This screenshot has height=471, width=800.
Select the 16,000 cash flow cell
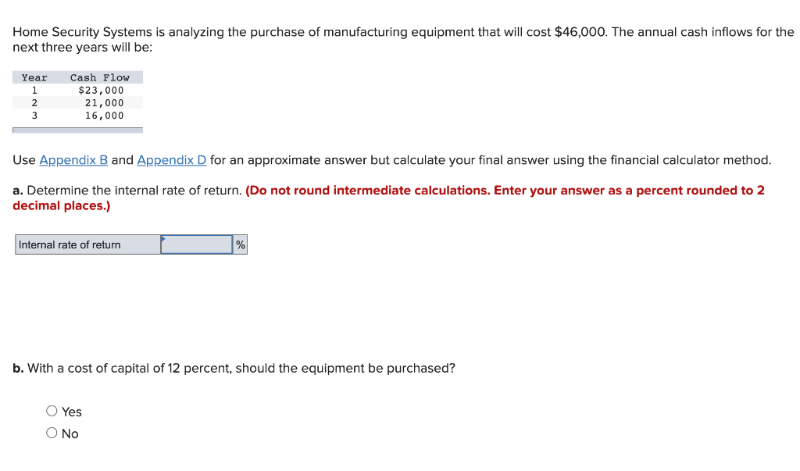[104, 116]
